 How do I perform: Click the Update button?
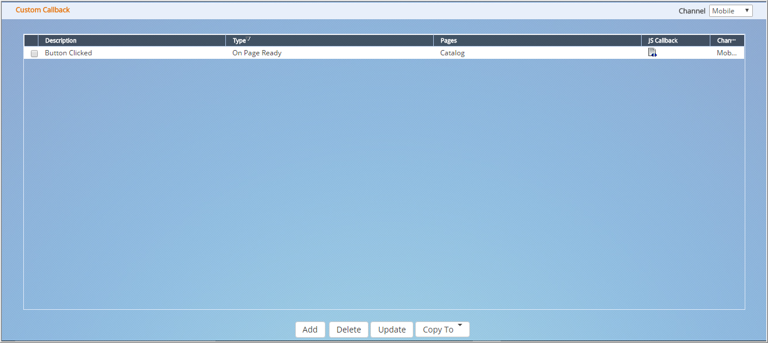click(392, 329)
